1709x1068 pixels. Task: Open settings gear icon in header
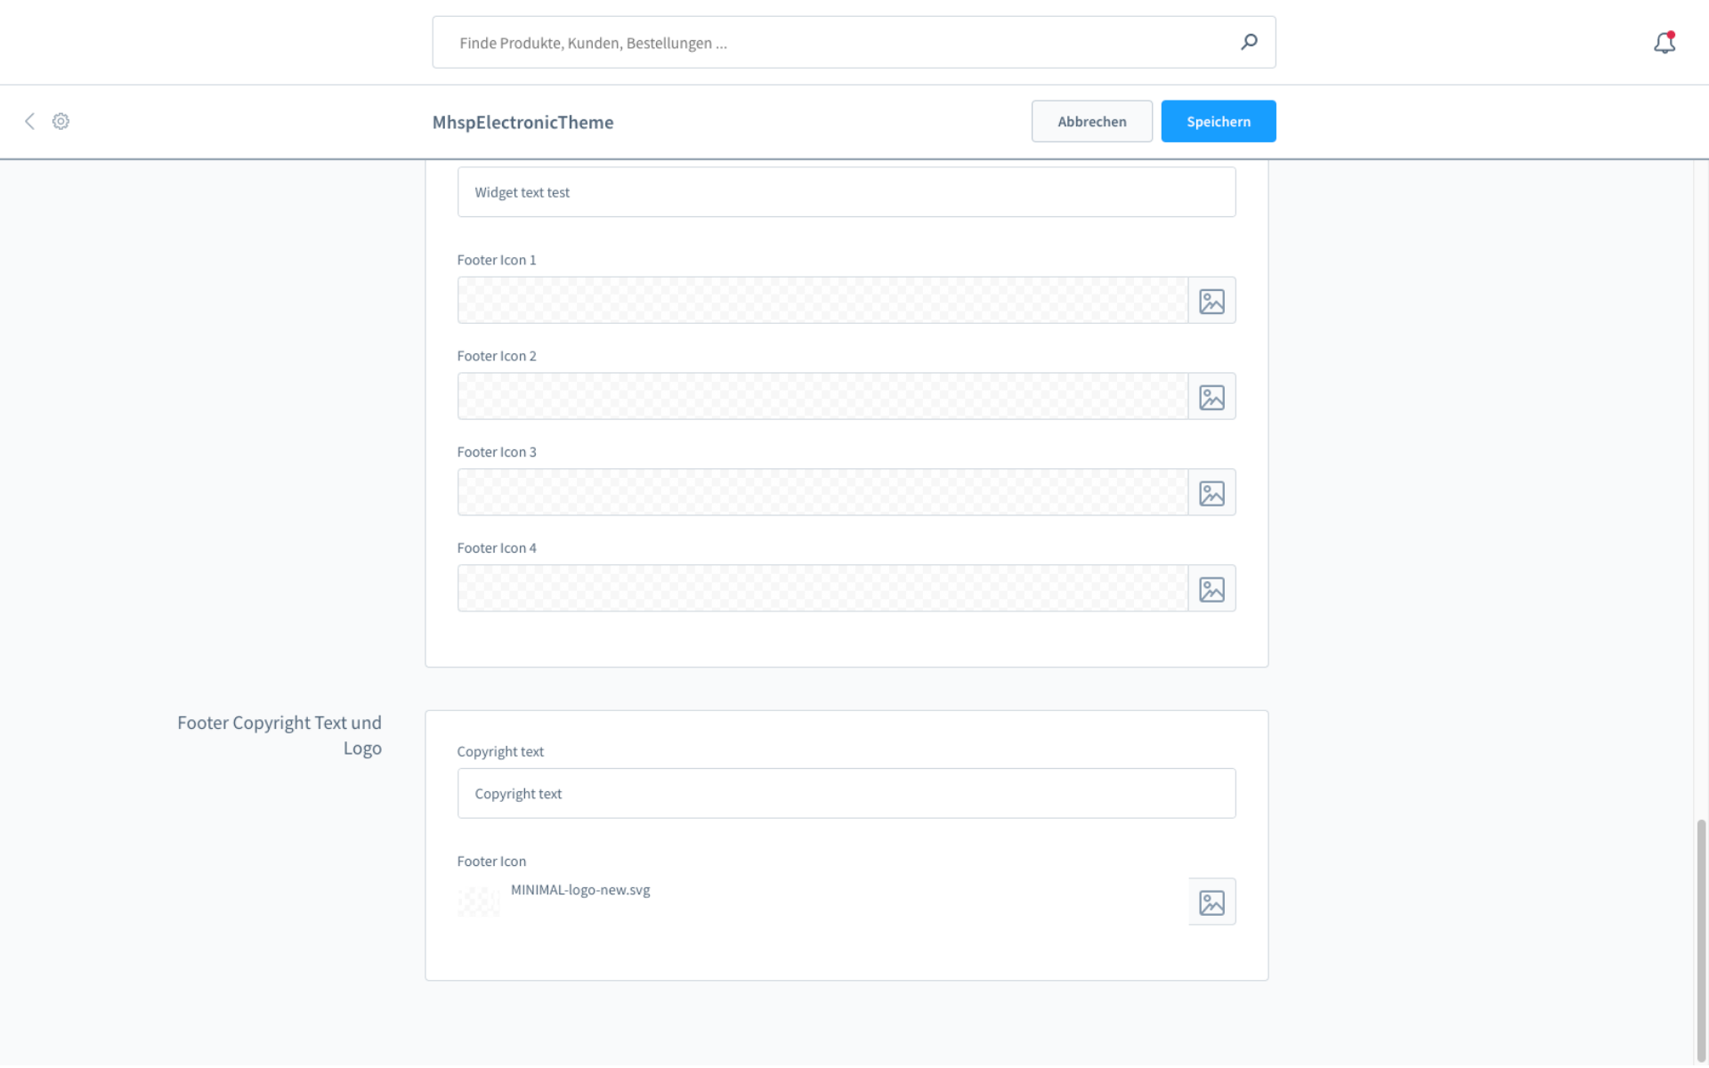tap(61, 121)
